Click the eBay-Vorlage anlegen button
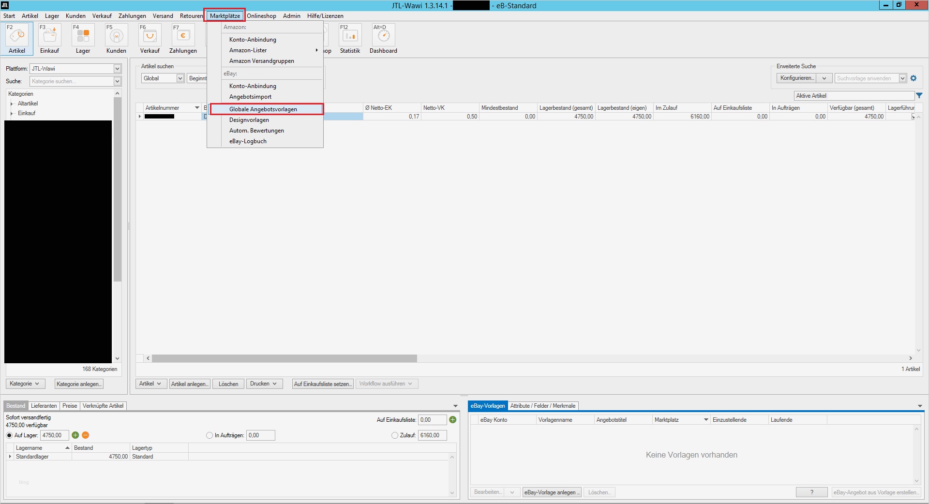 coord(552,492)
